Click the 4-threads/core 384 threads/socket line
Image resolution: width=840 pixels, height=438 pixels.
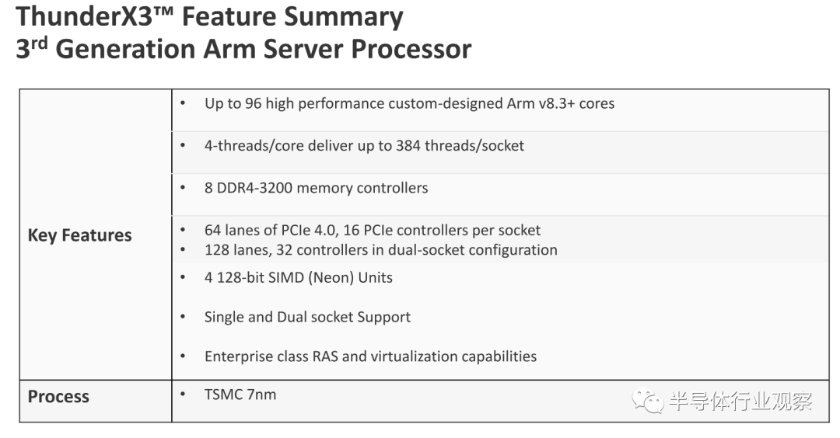coord(364,145)
